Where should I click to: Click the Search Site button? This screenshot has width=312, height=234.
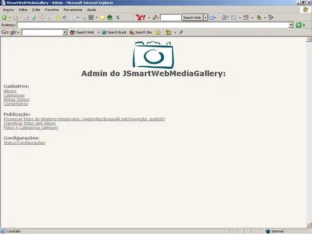tap(141, 32)
